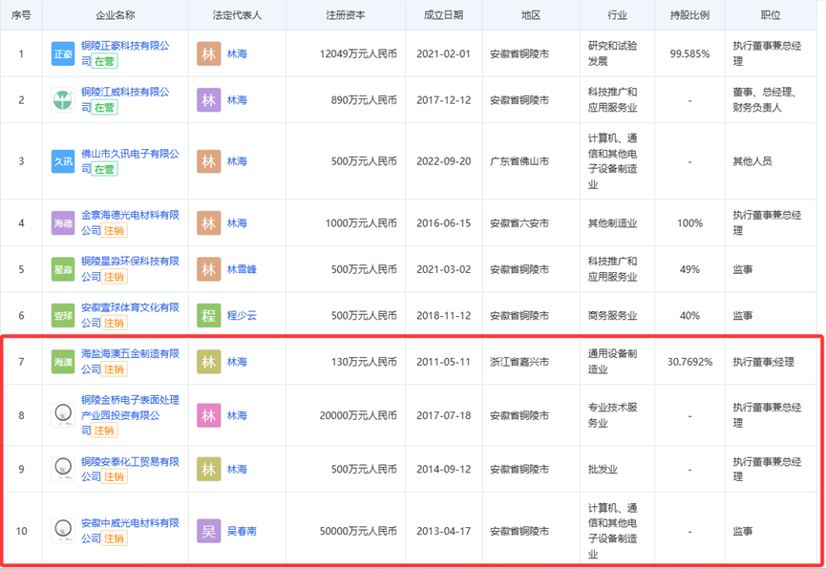This screenshot has height=569, width=826.
Task: Click the 壹球 green logo icon
Action: (x=63, y=316)
